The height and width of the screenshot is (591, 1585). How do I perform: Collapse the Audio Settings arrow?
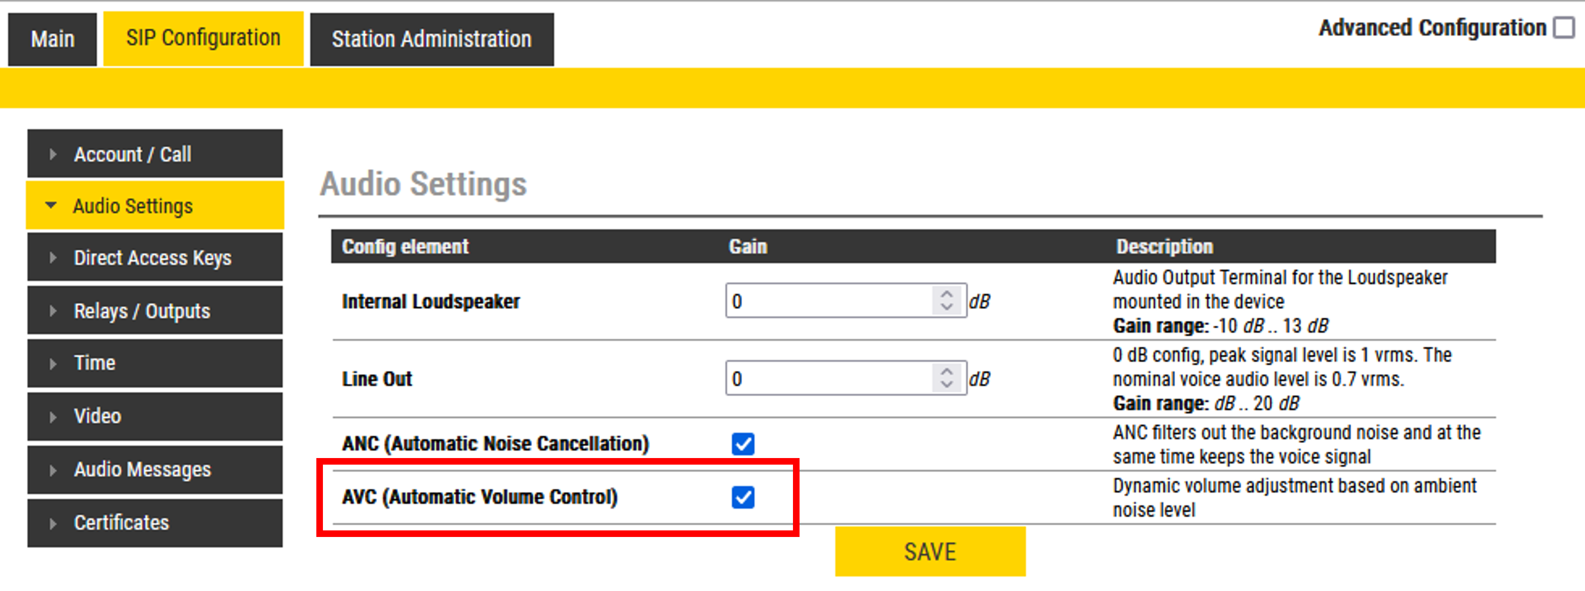click(x=51, y=205)
